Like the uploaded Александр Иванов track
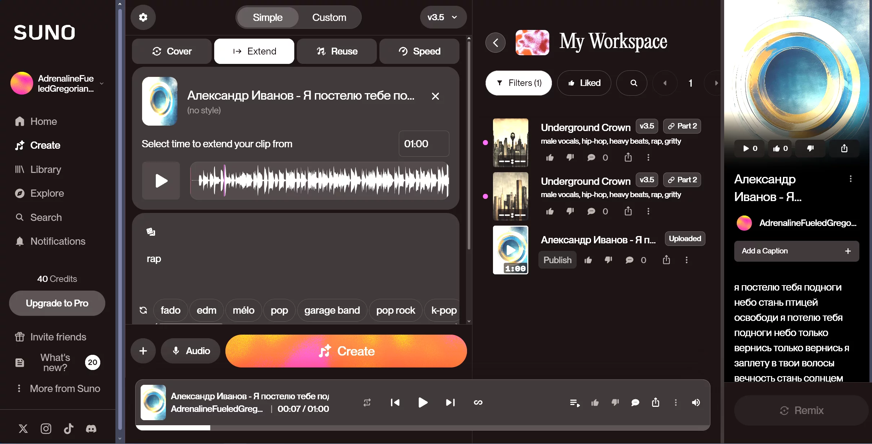Screen dimensions: 872x444 coord(588,260)
